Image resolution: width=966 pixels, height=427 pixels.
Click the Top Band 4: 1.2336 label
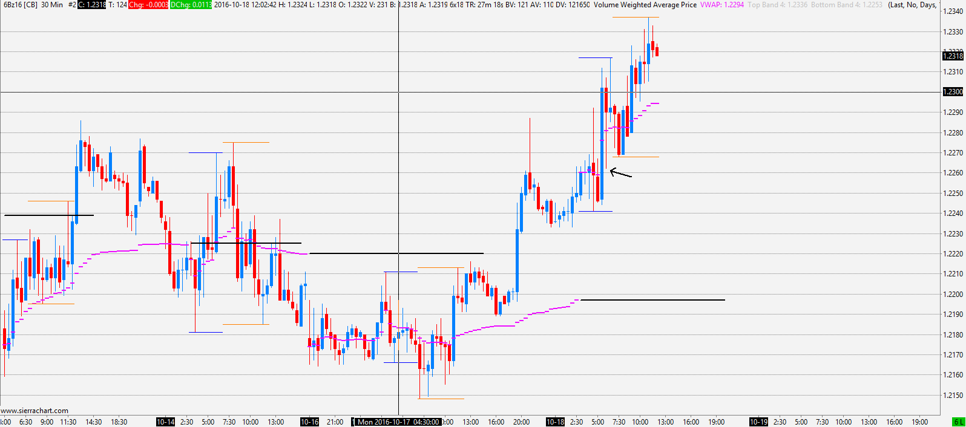point(777,5)
